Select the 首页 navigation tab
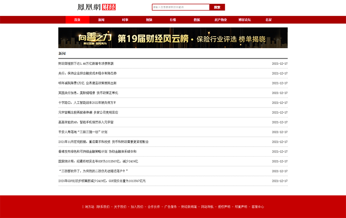The height and width of the screenshot is (218, 346). pyautogui.click(x=77, y=20)
